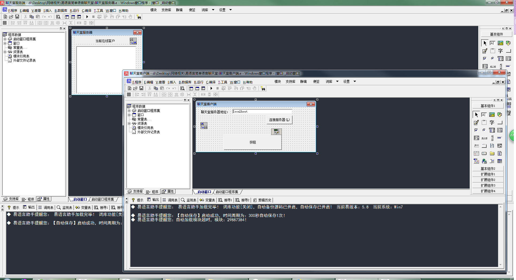This screenshot has height=280, width=516.
Task: Select 当前在线客户 label on server form
Action: (105, 41)
